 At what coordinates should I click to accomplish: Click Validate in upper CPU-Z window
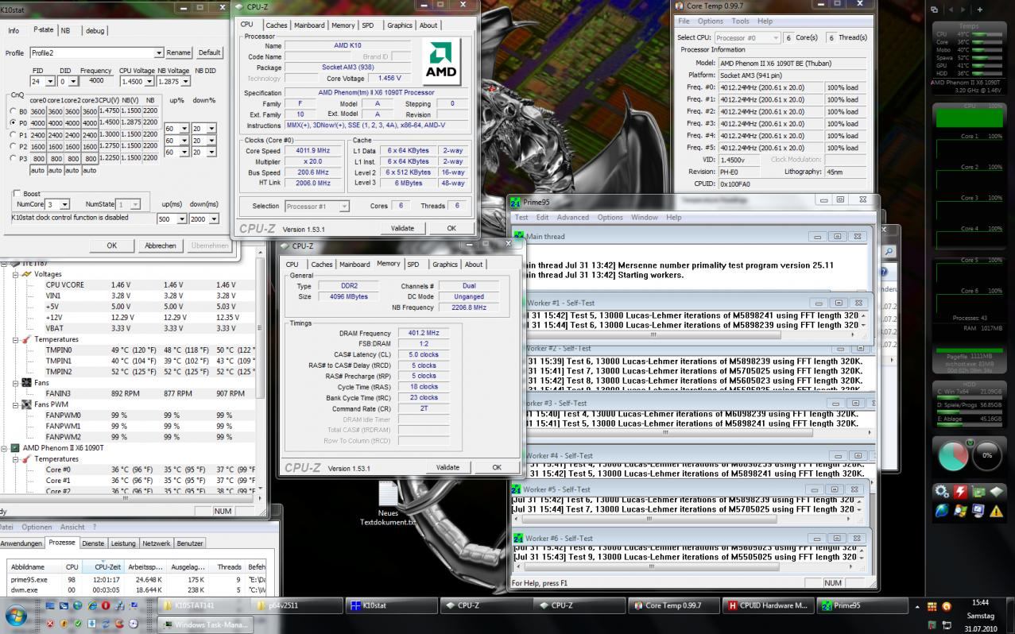pos(402,228)
